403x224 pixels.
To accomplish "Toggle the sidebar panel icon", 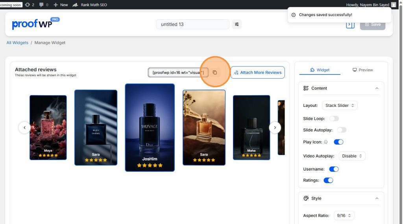I will [x=350, y=25].
